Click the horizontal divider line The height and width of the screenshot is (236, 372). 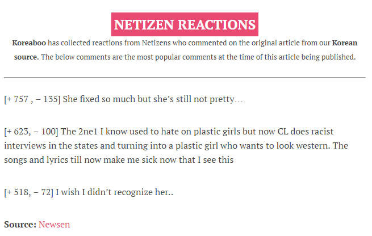point(185,77)
